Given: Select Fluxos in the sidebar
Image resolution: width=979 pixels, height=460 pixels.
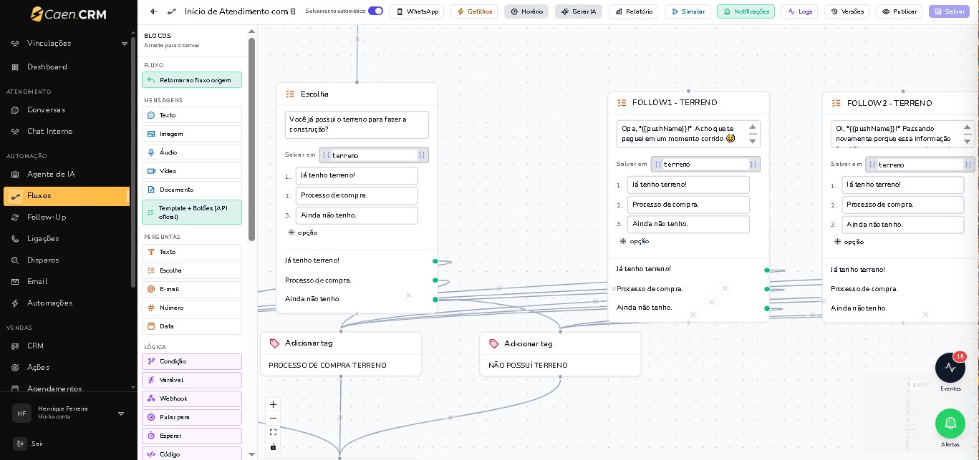Looking at the screenshot, I should click(x=67, y=196).
